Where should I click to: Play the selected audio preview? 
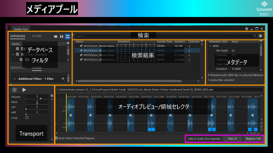coord(24,90)
